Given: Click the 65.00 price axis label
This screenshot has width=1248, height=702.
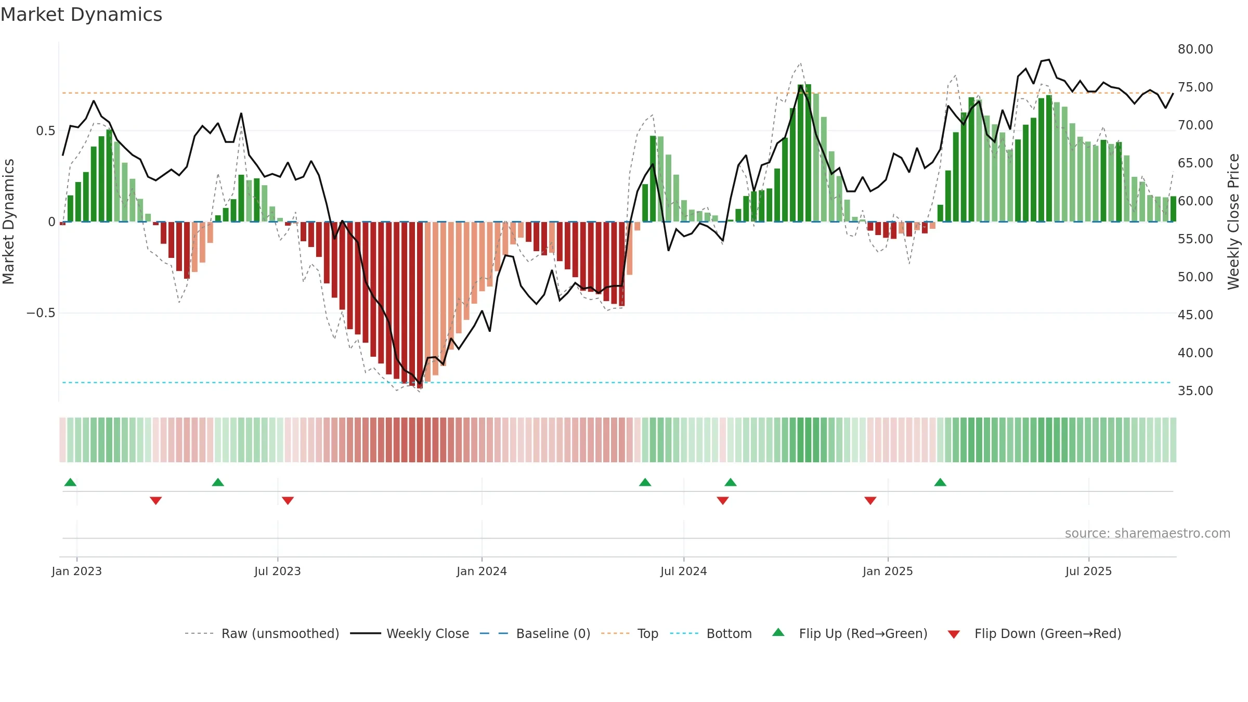Looking at the screenshot, I should [x=1195, y=163].
